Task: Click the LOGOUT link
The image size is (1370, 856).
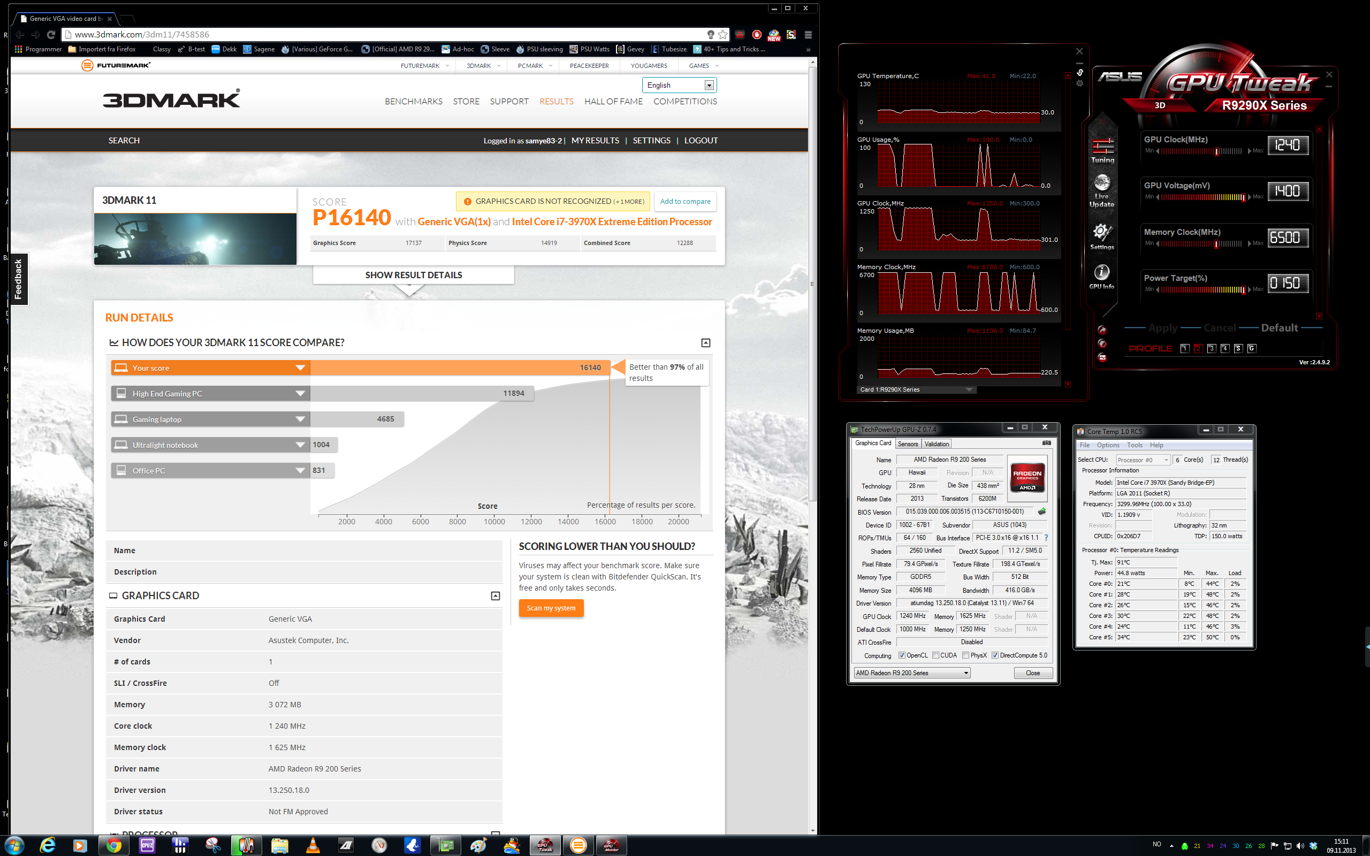Action: click(x=701, y=140)
